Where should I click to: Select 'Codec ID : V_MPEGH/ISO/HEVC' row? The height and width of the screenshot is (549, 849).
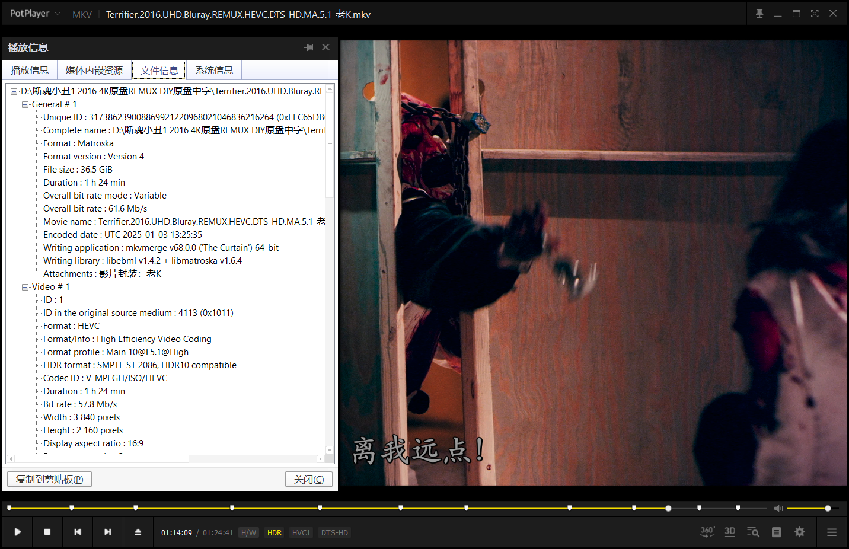coord(105,378)
